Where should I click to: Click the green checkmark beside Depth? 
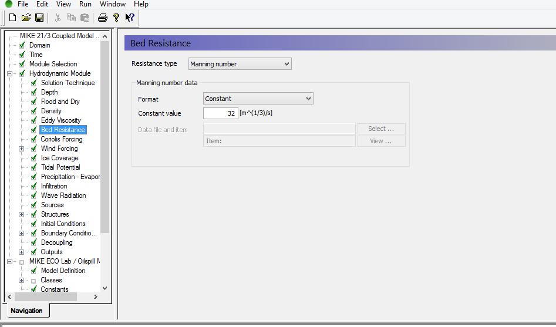(x=34, y=92)
